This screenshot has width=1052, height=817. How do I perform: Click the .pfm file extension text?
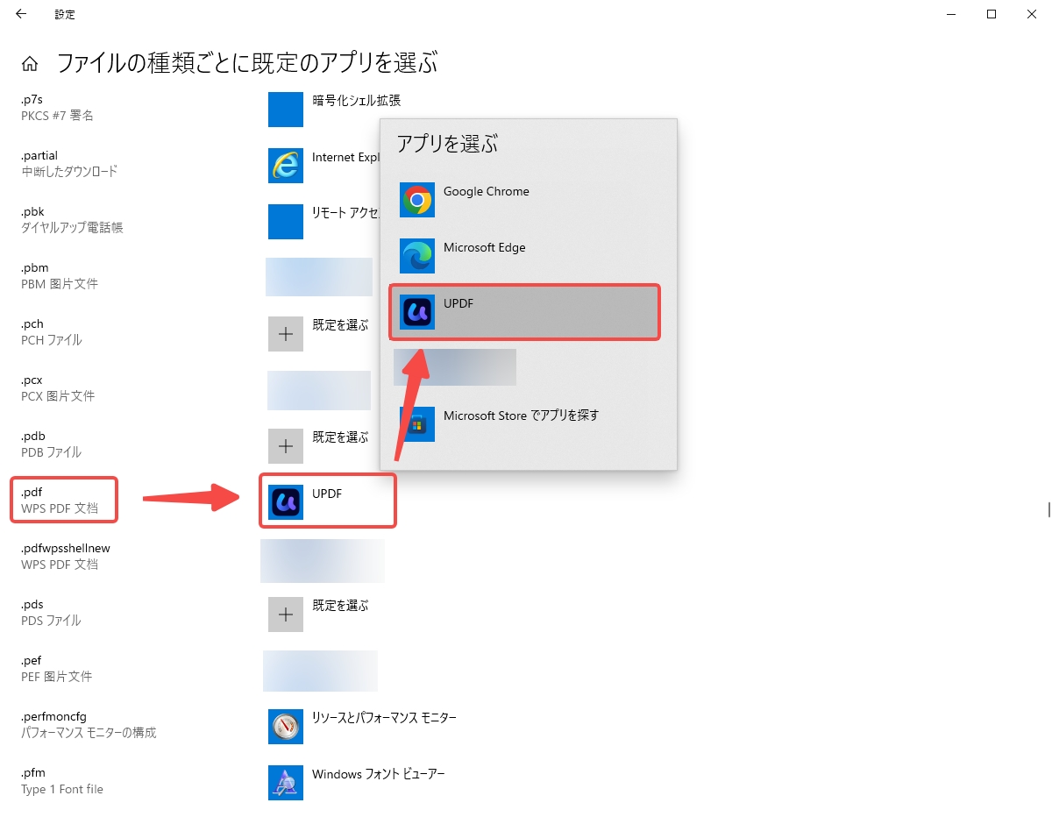(x=33, y=772)
